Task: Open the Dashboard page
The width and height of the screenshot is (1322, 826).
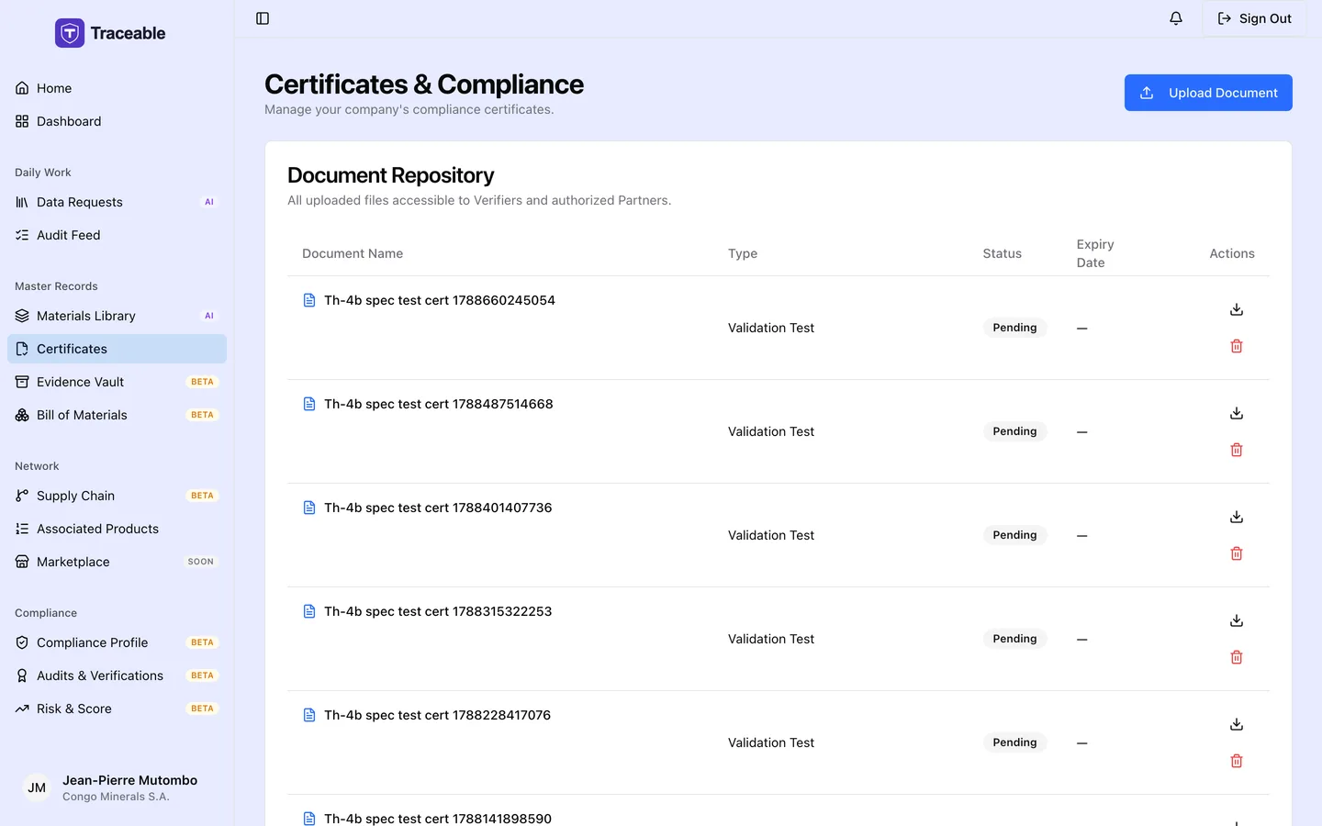Action: (x=117, y=121)
